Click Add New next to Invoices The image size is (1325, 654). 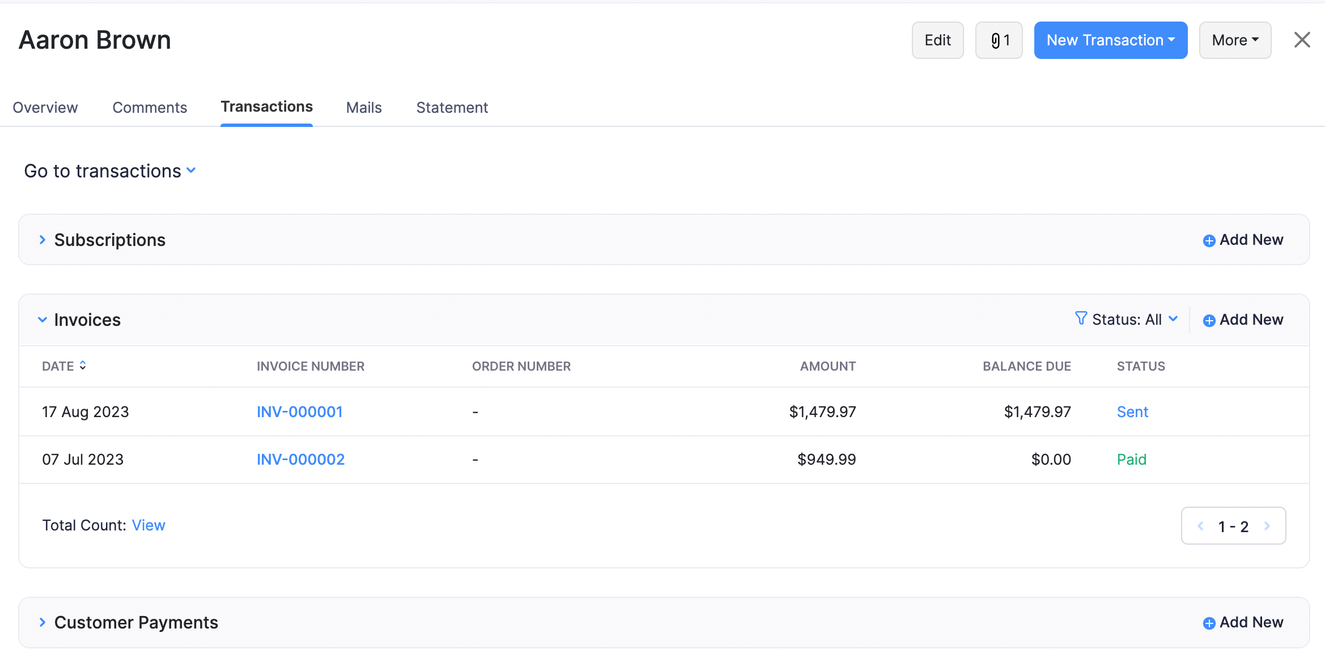coord(1242,319)
